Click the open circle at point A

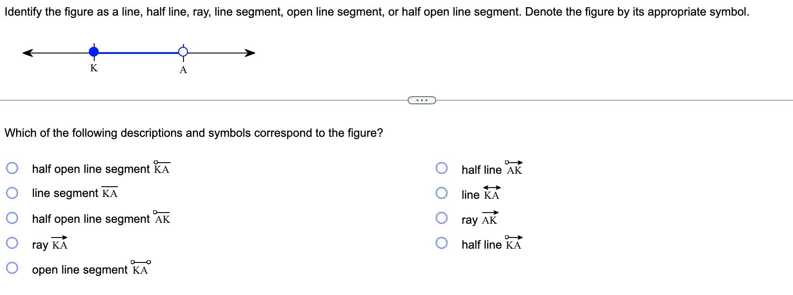point(183,52)
